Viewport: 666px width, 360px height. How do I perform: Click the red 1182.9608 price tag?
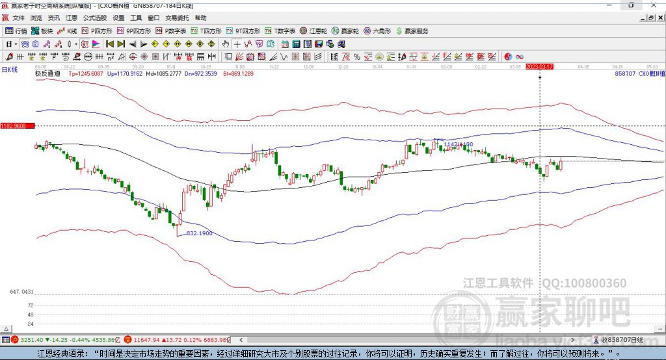click(x=17, y=125)
